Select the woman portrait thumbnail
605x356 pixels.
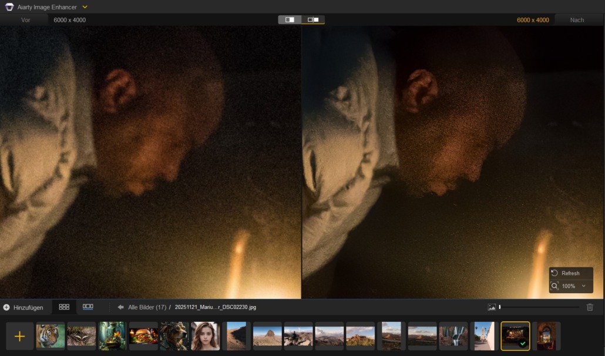click(206, 336)
